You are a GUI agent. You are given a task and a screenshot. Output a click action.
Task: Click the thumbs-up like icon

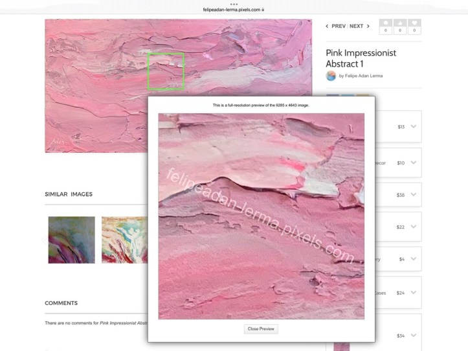coord(400,23)
